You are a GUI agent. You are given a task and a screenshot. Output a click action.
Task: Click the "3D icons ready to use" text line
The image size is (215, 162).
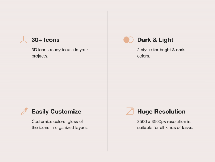59,50
